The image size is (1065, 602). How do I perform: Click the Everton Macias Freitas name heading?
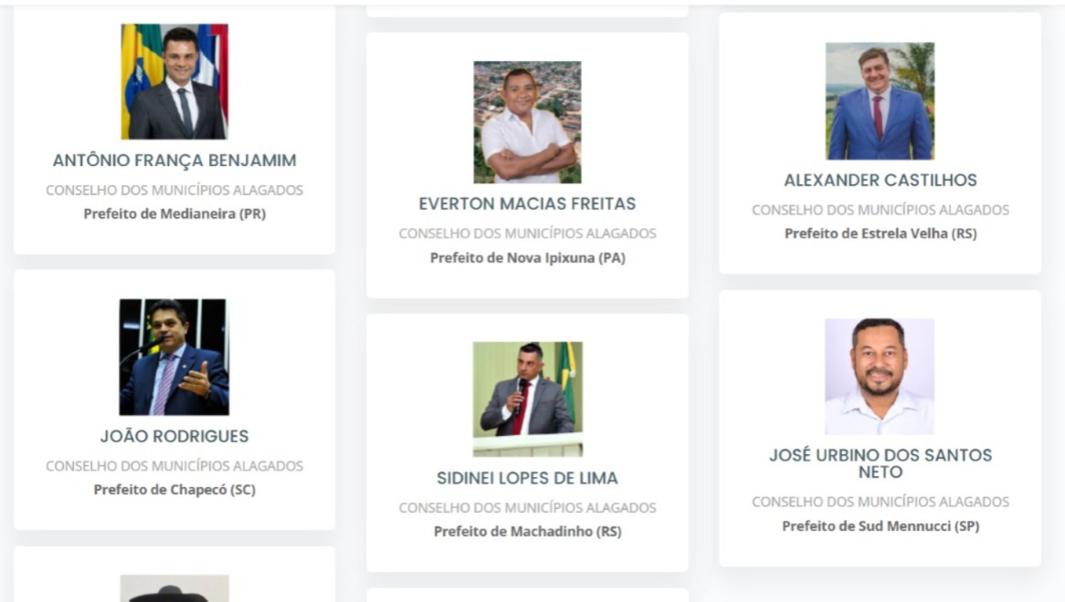[x=527, y=203]
